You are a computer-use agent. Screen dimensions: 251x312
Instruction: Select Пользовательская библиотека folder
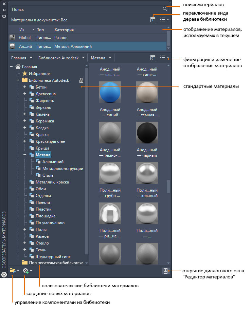pos(56,263)
